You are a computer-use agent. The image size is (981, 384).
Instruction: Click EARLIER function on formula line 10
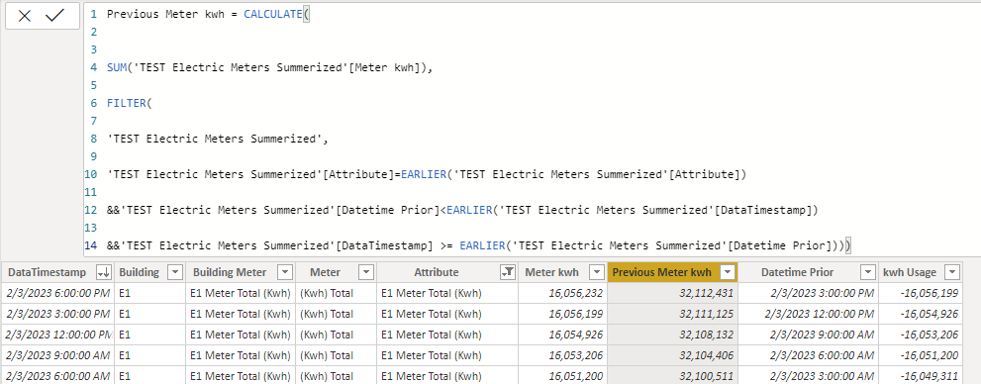click(424, 175)
